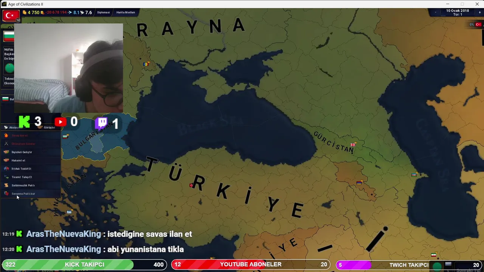Open the Diplomasi menu
The width and height of the screenshot is (484, 272).
click(103, 12)
